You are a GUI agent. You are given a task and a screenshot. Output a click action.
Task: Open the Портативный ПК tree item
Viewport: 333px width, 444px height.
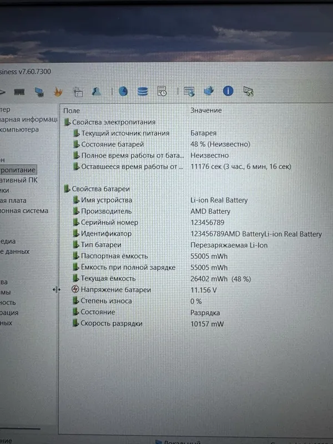click(x=19, y=180)
